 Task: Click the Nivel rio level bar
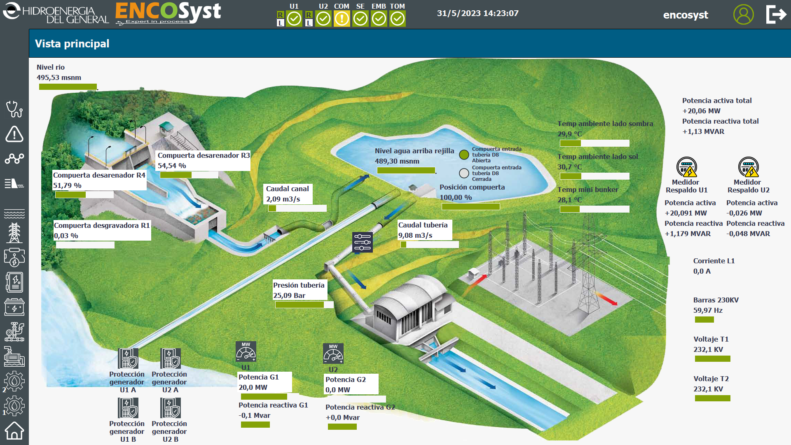tap(68, 87)
